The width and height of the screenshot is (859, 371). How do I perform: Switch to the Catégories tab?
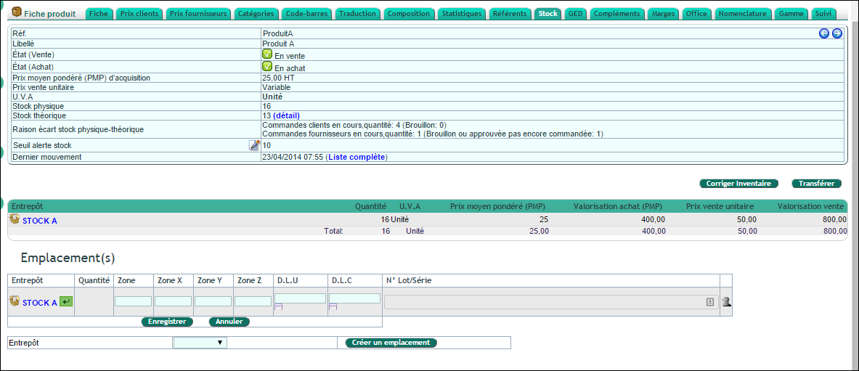256,13
